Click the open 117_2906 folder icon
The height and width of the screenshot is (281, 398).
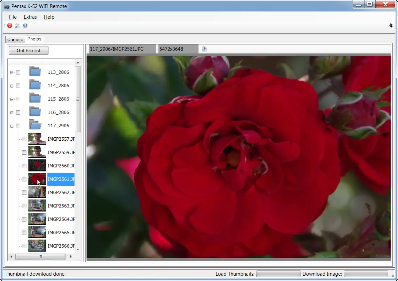(35, 125)
